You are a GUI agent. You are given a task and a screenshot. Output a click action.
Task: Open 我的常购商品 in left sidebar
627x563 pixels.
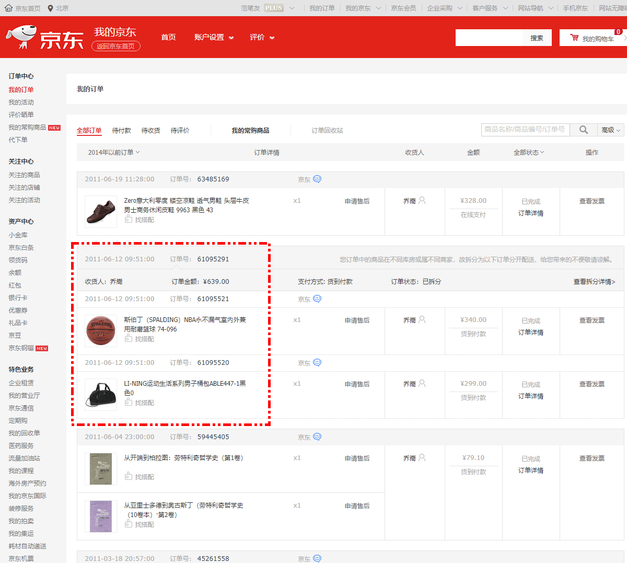(x=27, y=127)
